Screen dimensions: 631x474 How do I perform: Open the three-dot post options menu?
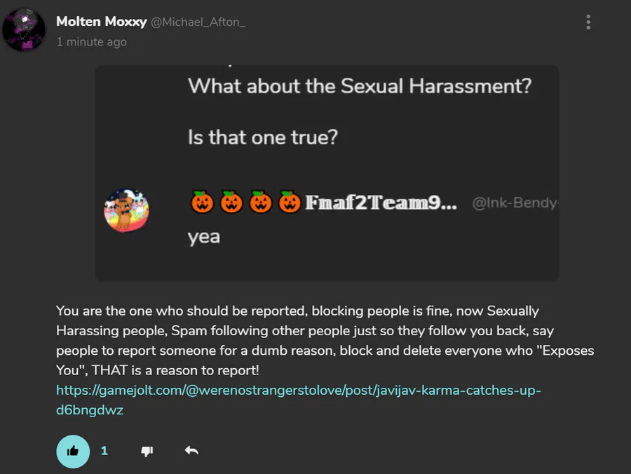pos(588,22)
